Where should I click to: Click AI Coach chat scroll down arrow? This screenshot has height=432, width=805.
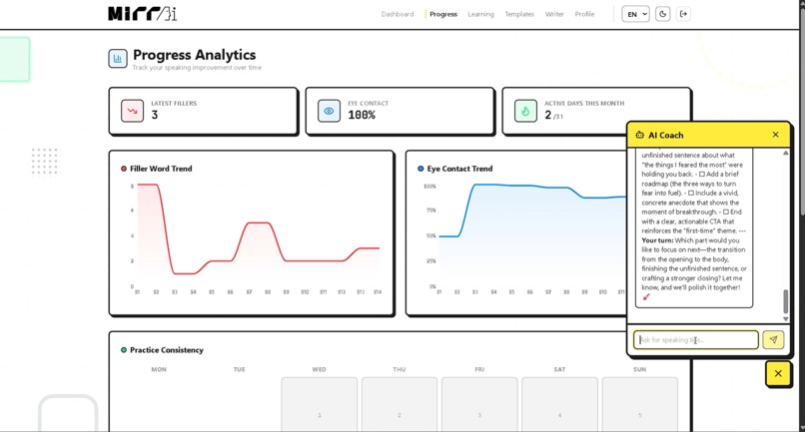pyautogui.click(x=785, y=318)
